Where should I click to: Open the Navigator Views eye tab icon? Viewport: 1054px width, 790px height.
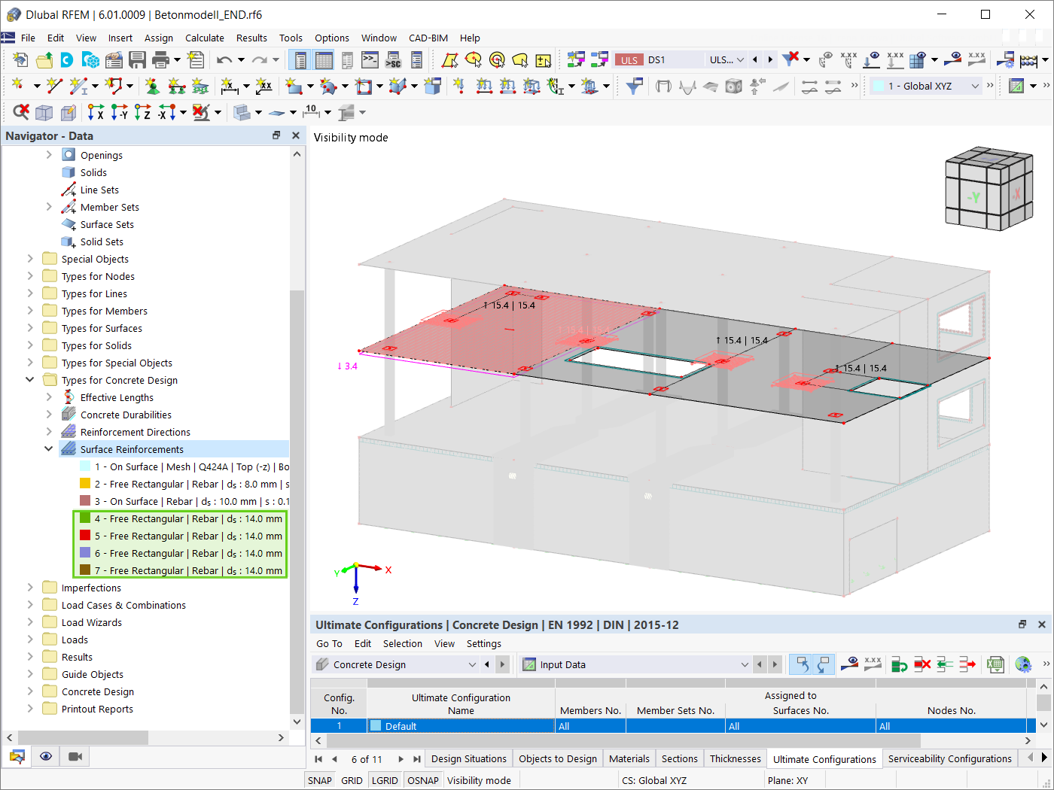tap(46, 756)
